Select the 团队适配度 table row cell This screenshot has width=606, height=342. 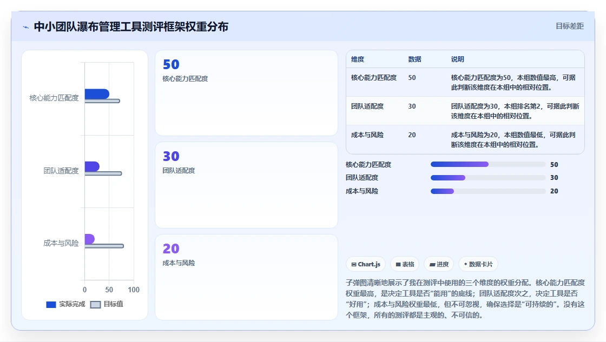tap(367, 106)
